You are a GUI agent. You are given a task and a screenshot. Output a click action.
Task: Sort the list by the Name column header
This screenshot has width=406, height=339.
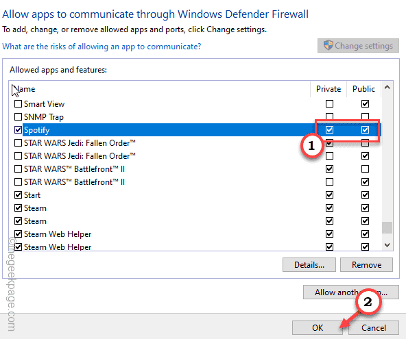pos(160,89)
